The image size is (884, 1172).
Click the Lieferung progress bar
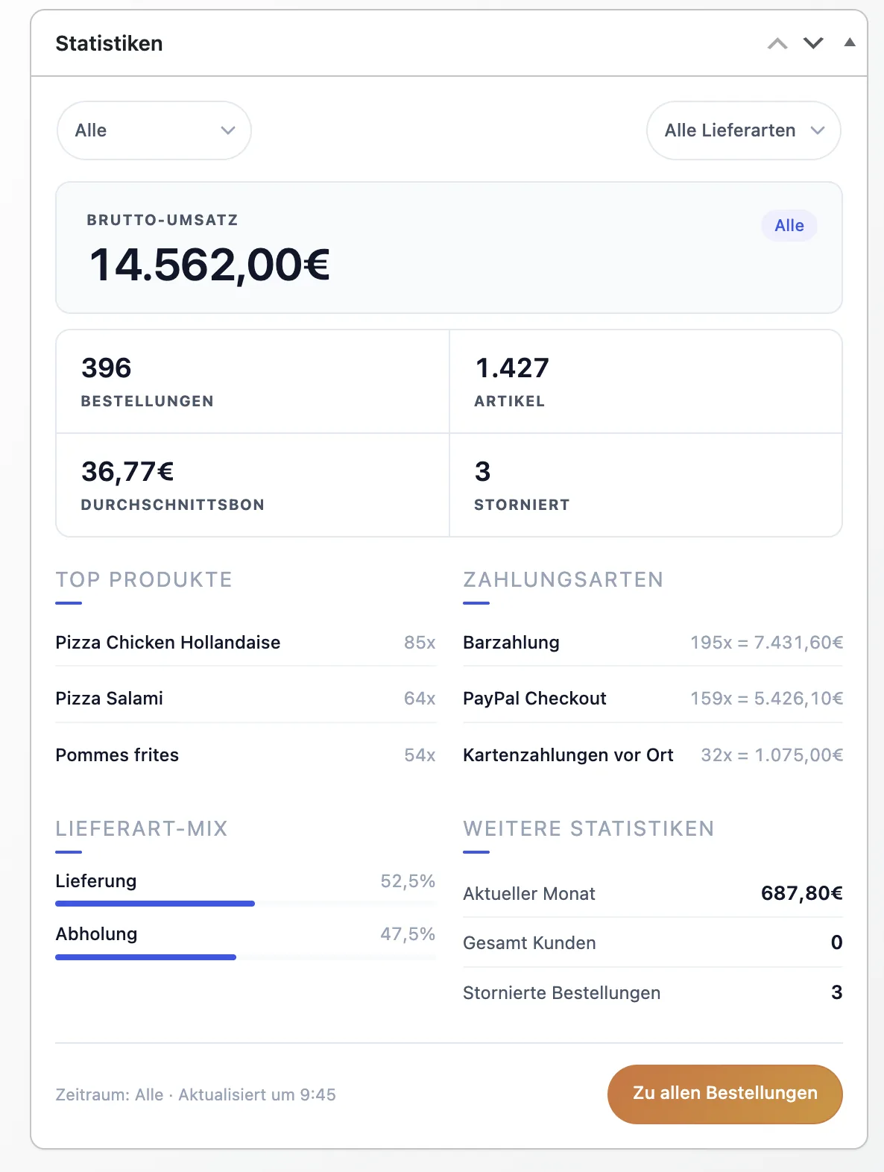[x=245, y=904]
